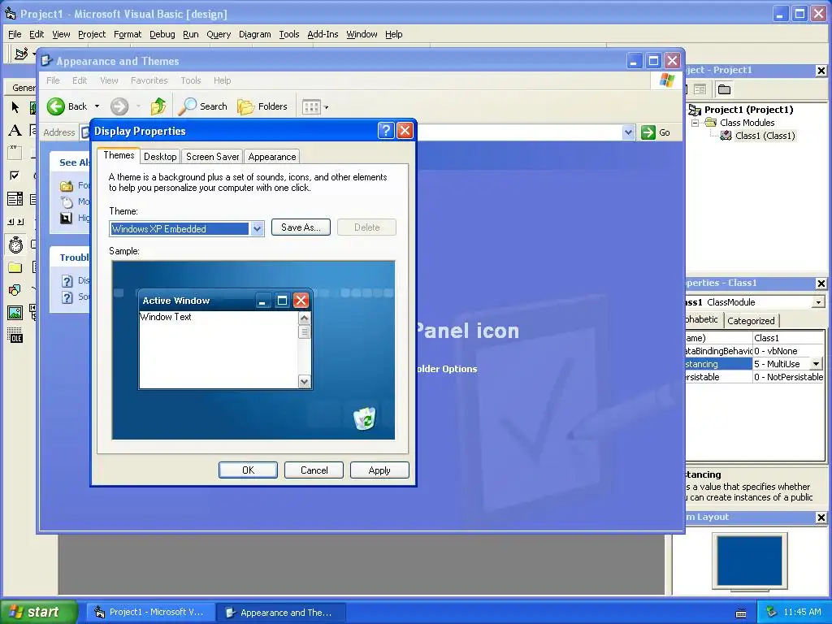
Task: Click the '0 - vbNone' property value
Action: 788,351
